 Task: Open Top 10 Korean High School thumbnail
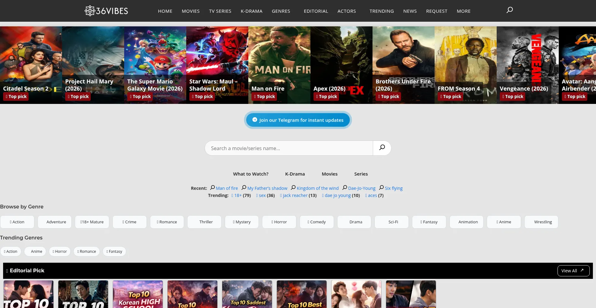tap(138, 294)
